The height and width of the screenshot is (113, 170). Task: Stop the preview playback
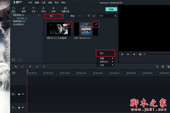pyautogui.click(x=140, y=54)
